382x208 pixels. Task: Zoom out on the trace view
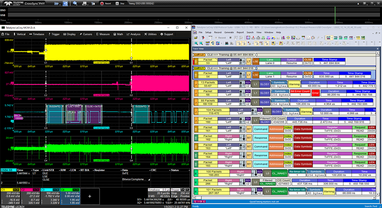[x=201, y=43]
